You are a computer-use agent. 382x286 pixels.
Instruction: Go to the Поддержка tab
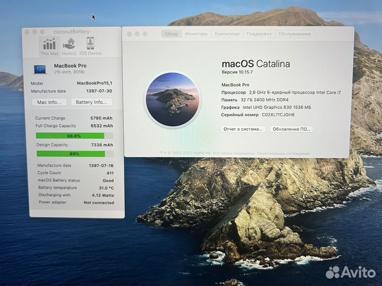(x=259, y=34)
